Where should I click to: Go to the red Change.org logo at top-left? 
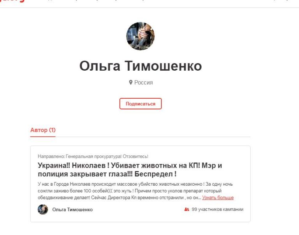pyautogui.click(x=12, y=1)
